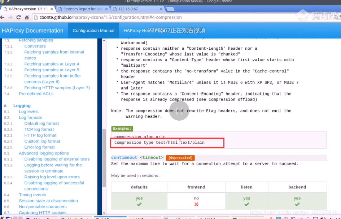
Task: Click the green checkmark under backend
Action: pyautogui.click(x=297, y=204)
